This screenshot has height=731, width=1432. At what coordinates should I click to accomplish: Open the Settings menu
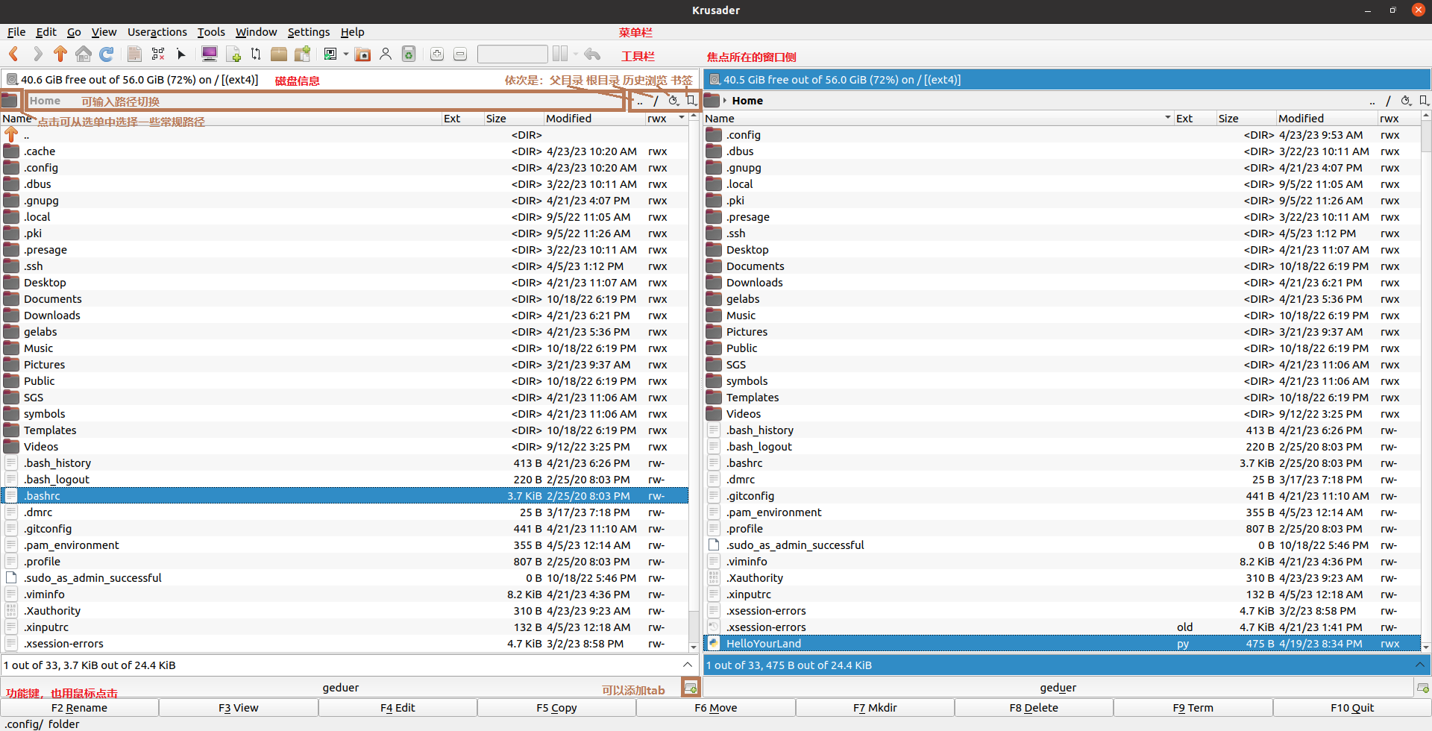click(309, 32)
